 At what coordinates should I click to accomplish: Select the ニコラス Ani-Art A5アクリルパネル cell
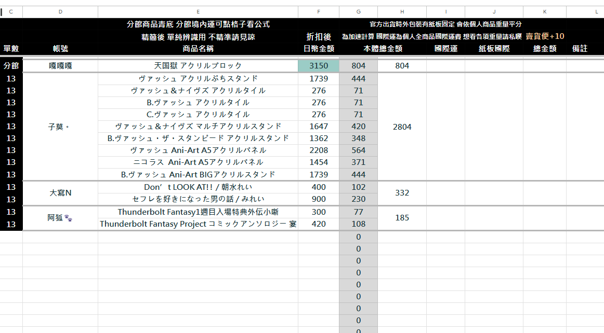click(x=198, y=162)
